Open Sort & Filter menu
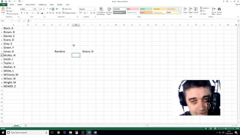The image size is (240, 135). pos(214,11)
